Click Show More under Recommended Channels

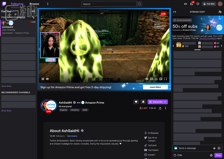point(6,111)
